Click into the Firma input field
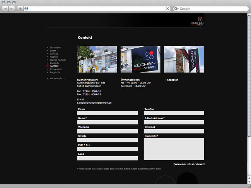The width and height of the screenshot is (251, 188). coord(108,113)
